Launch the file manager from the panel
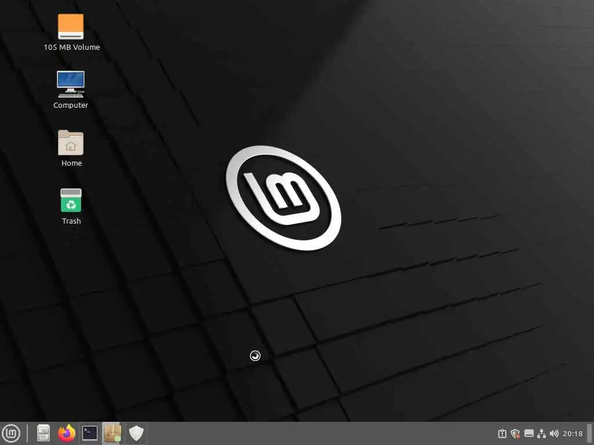594x445 pixels. pos(43,433)
